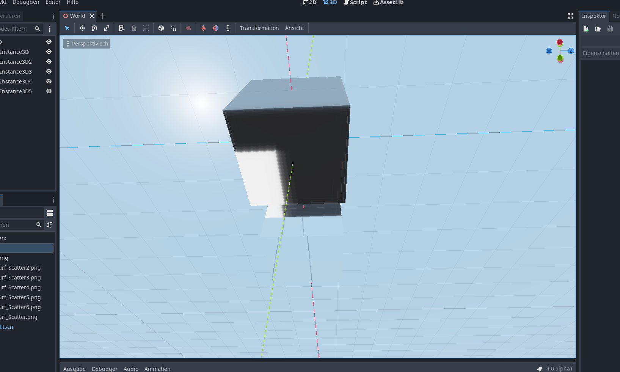This screenshot has height=372, width=620.
Task: Open the extra viewport options three-dot menu
Action: (x=228, y=28)
